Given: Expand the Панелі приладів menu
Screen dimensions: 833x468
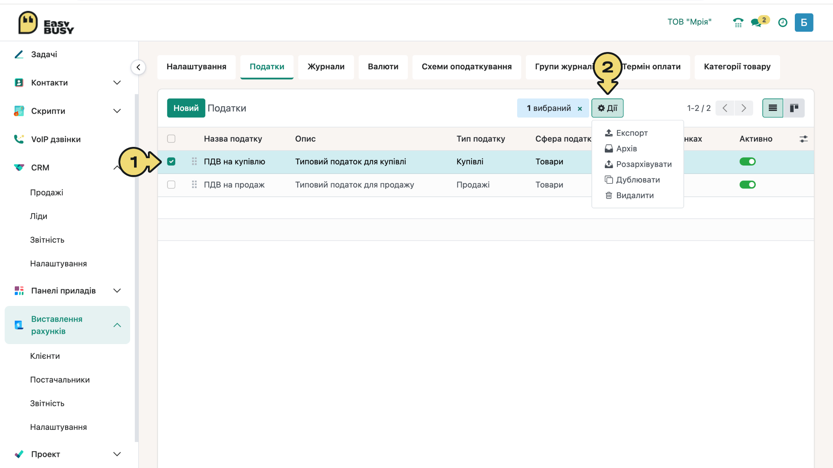Looking at the screenshot, I should (x=117, y=291).
